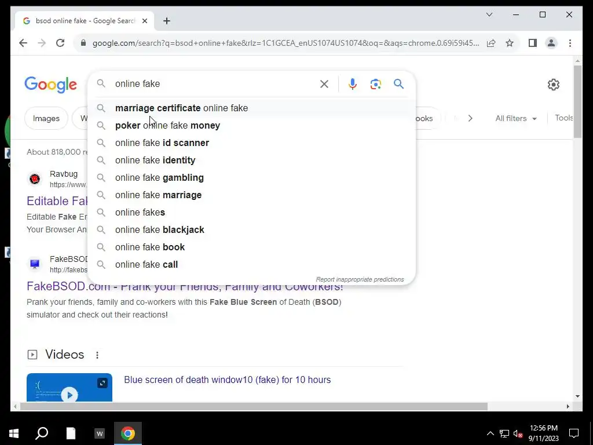Submit search with blue magnifier
Viewport: 593px width, 445px height.
tap(398, 83)
